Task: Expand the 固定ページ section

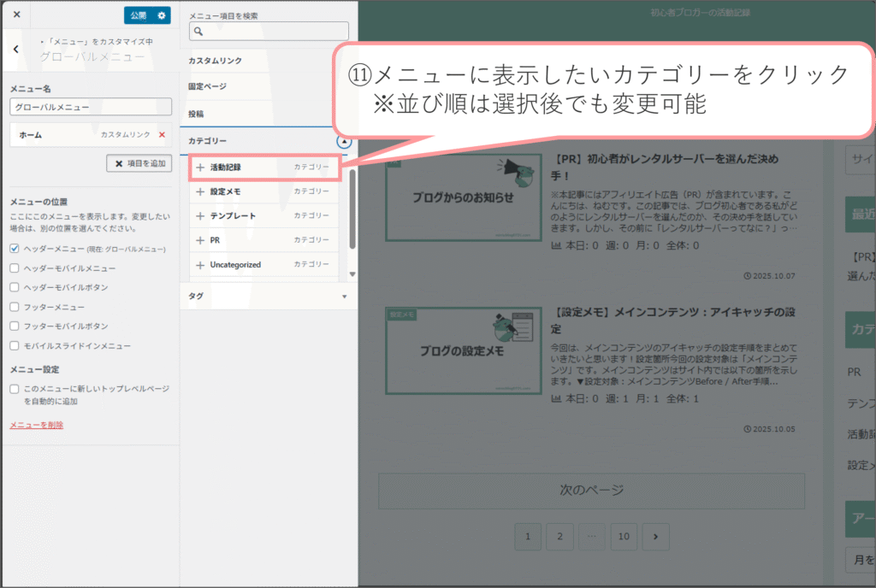Action: tap(268, 87)
